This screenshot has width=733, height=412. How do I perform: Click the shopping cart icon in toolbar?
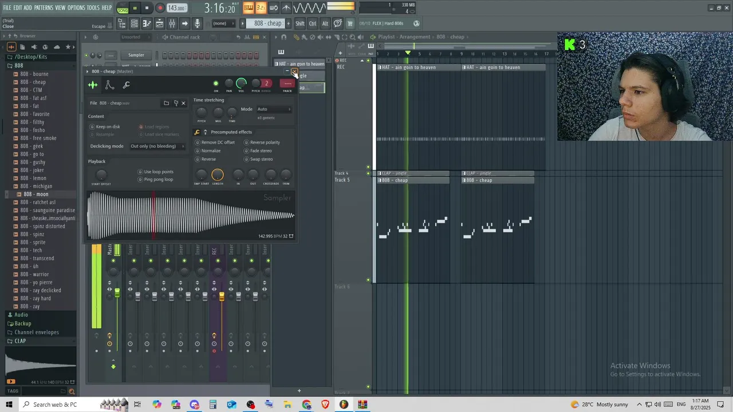[350, 23]
